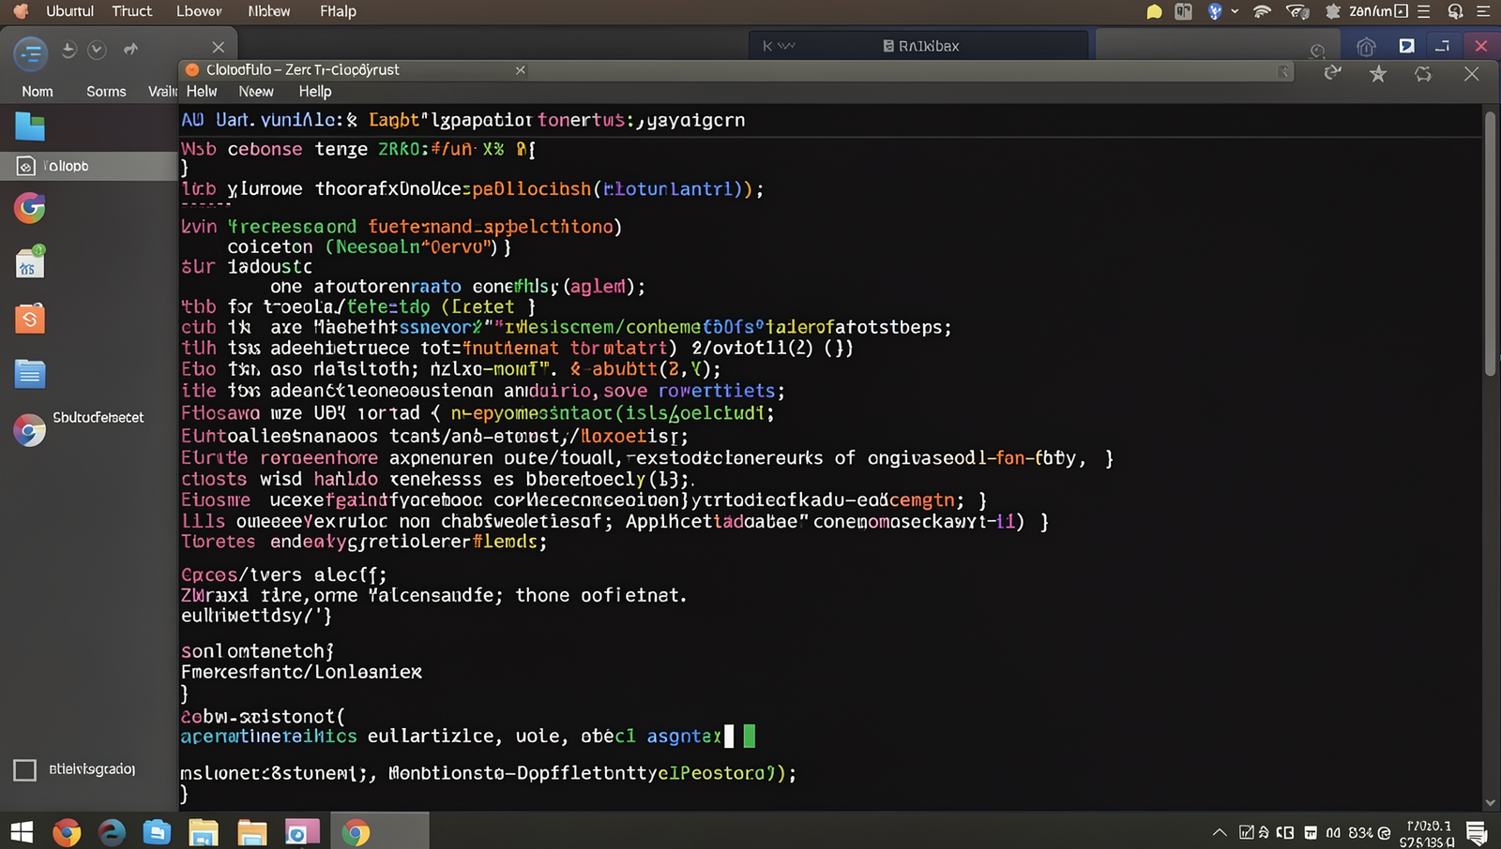Open the 'Hellp' menu
This screenshot has width=1501, height=849.
[315, 91]
